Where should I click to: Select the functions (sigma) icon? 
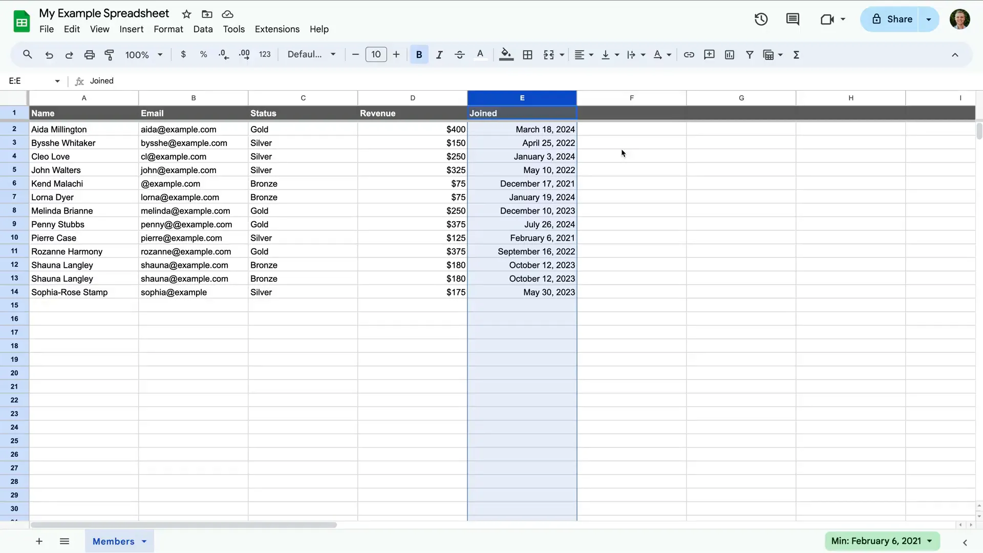pyautogui.click(x=797, y=54)
